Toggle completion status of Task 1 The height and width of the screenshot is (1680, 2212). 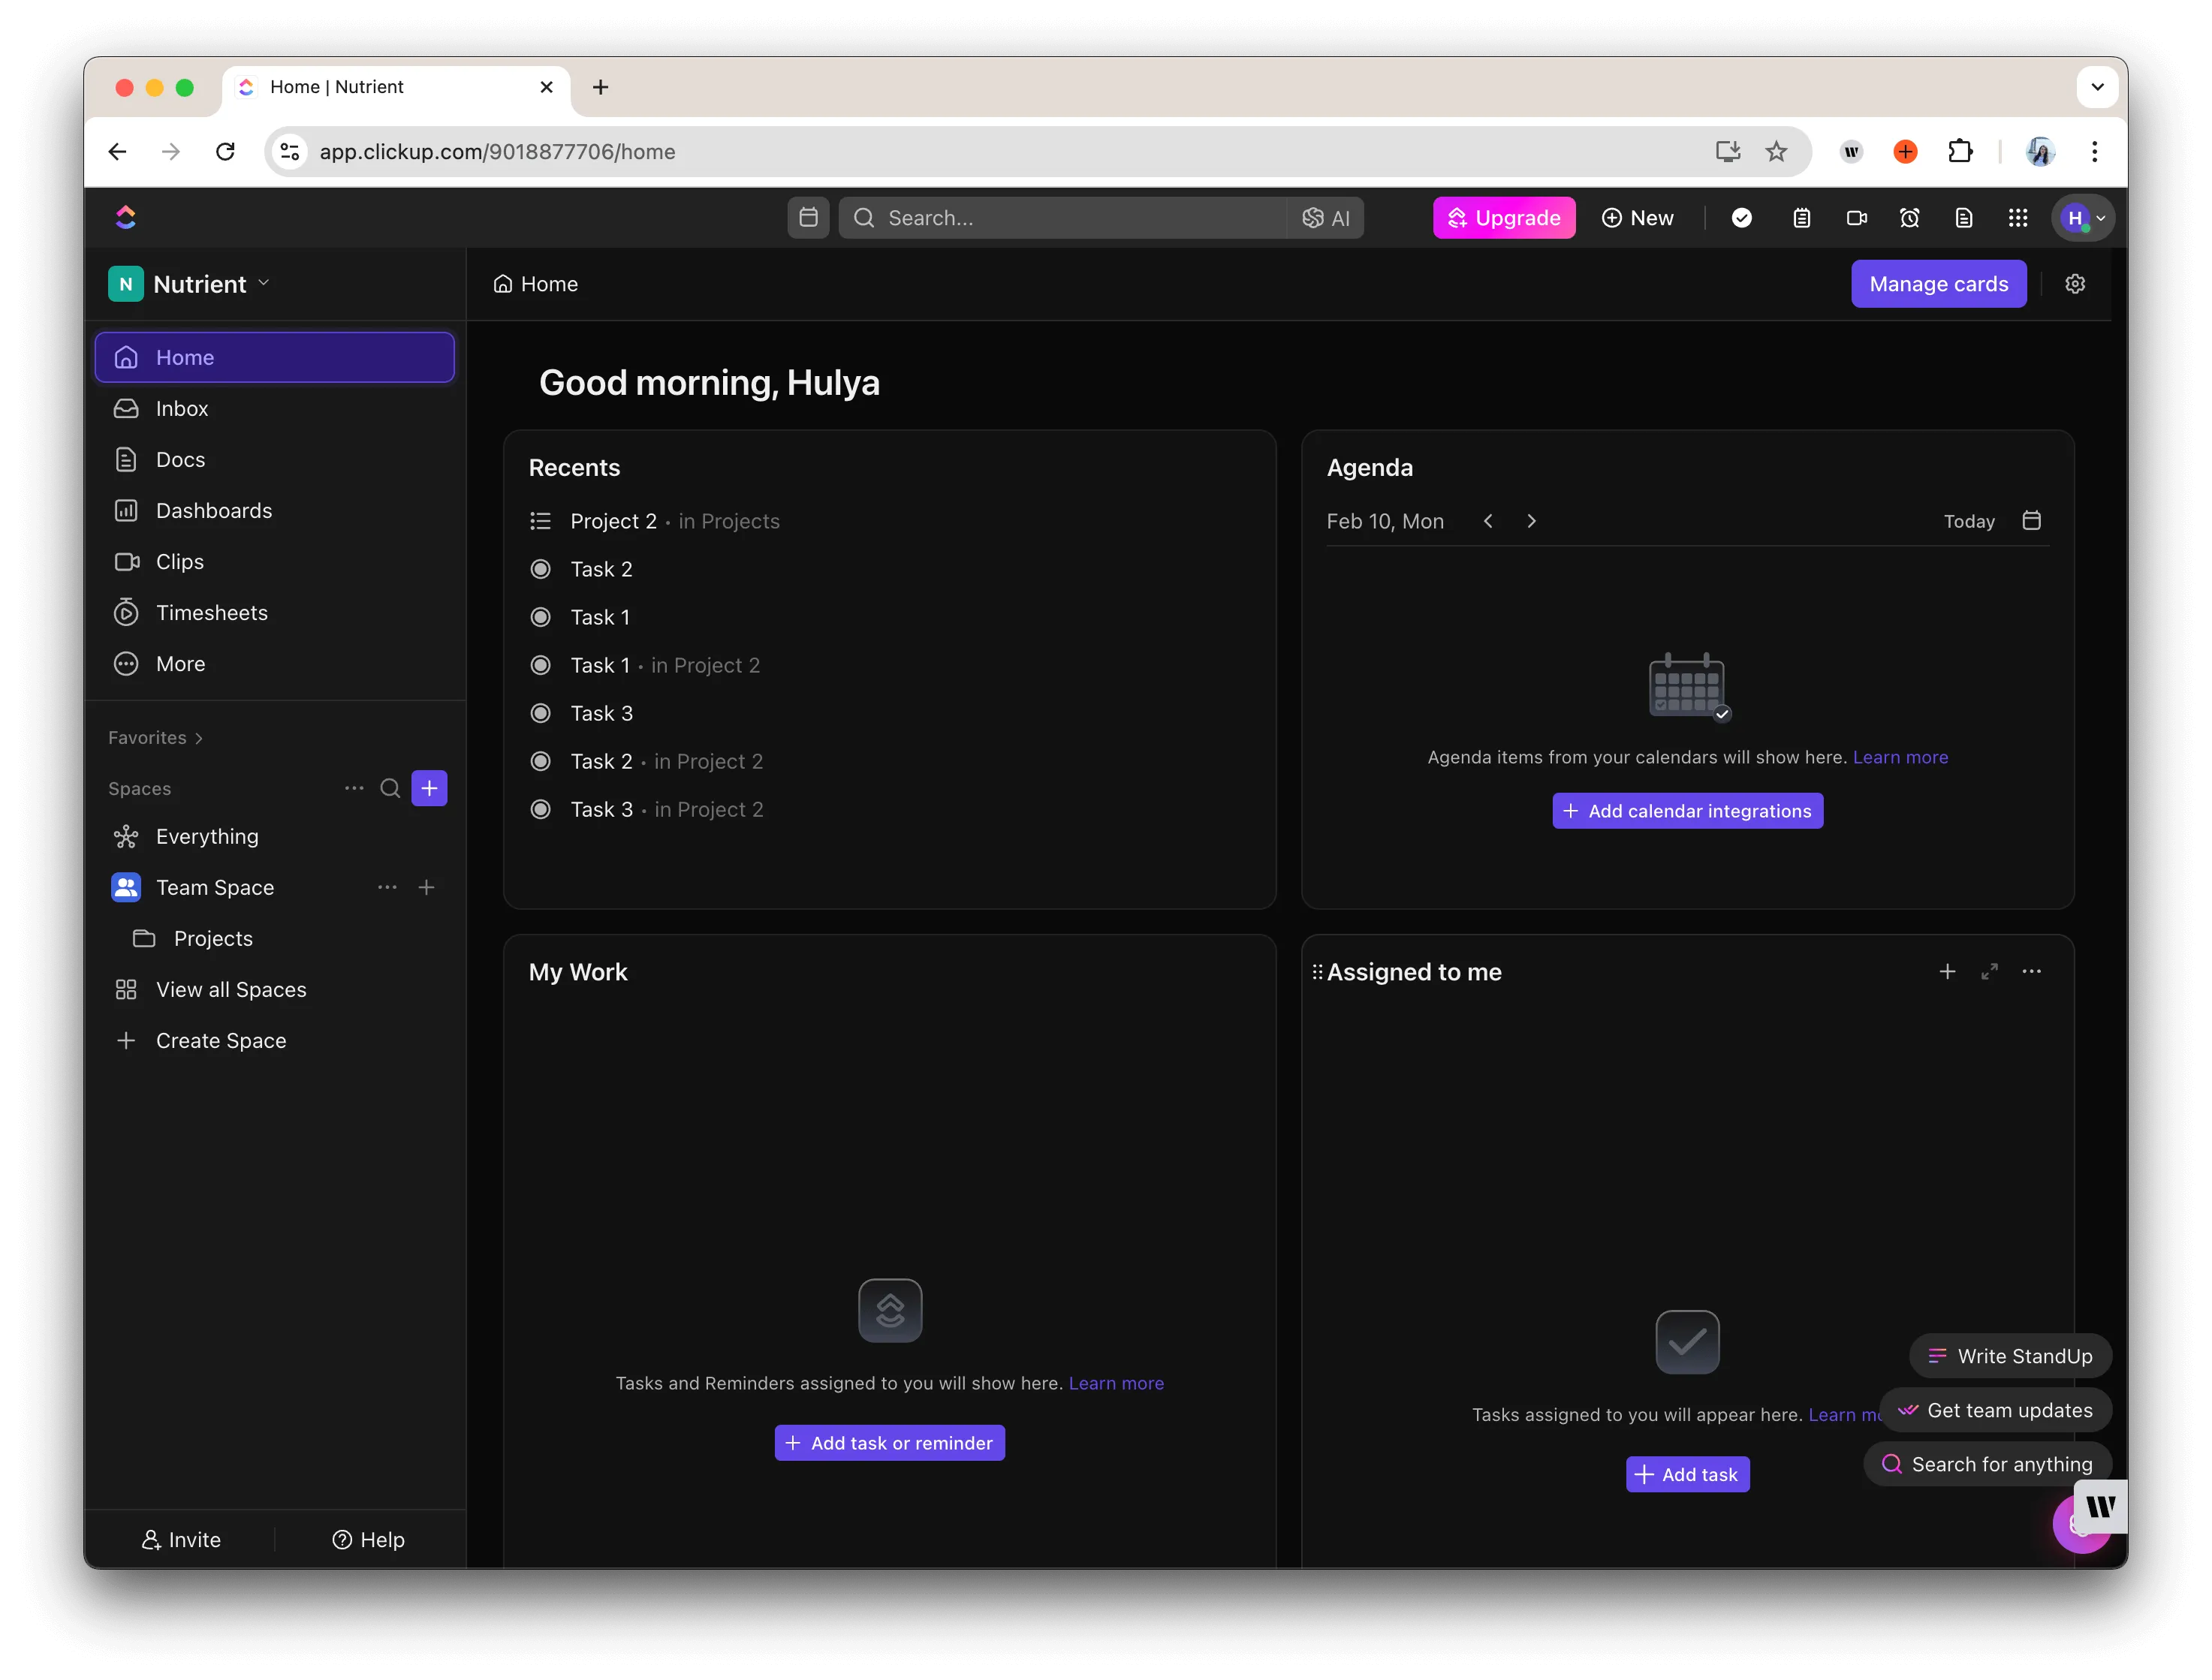coord(541,616)
